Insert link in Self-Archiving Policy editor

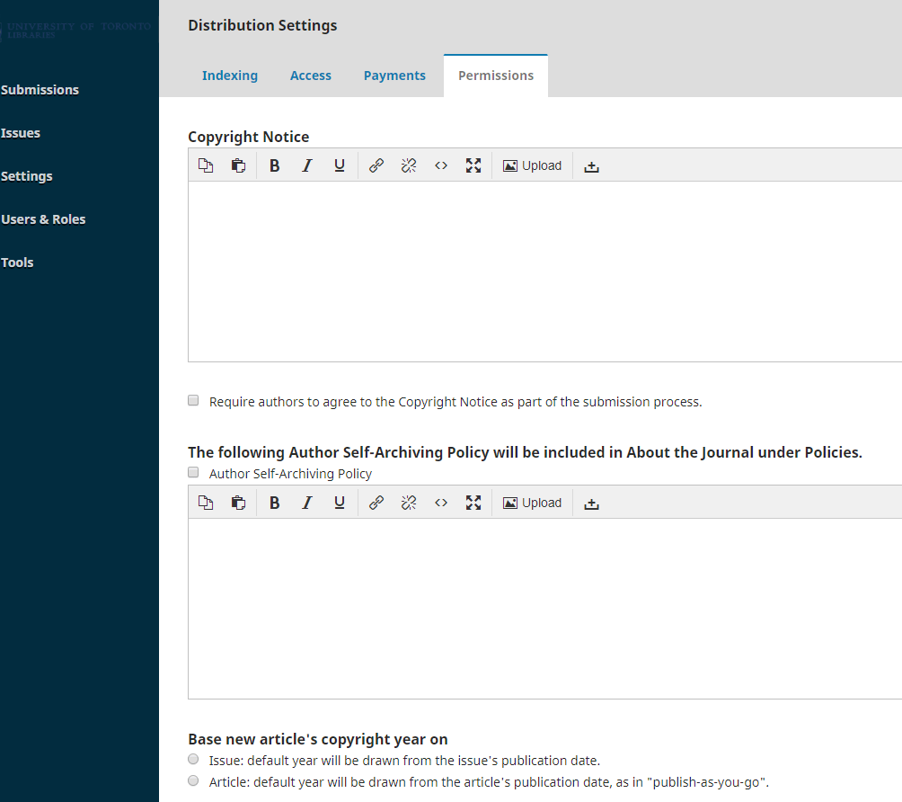(376, 503)
